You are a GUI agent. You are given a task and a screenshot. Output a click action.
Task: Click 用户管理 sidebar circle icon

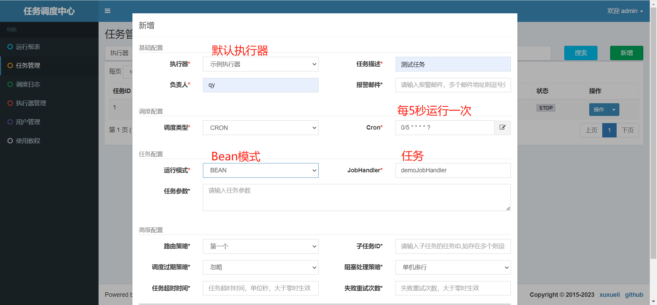click(10, 122)
